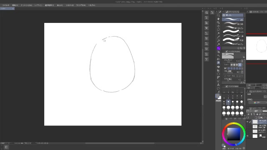Screen dimensions: 267x150
Task: Select the highlighted brush size preset
Action: [228, 102]
